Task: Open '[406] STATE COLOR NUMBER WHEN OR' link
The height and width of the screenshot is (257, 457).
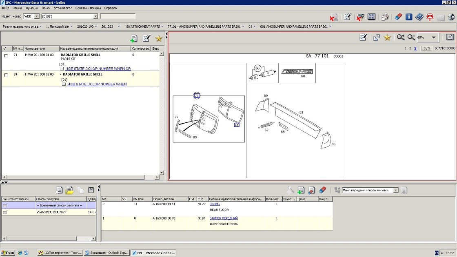Action: coord(98,69)
